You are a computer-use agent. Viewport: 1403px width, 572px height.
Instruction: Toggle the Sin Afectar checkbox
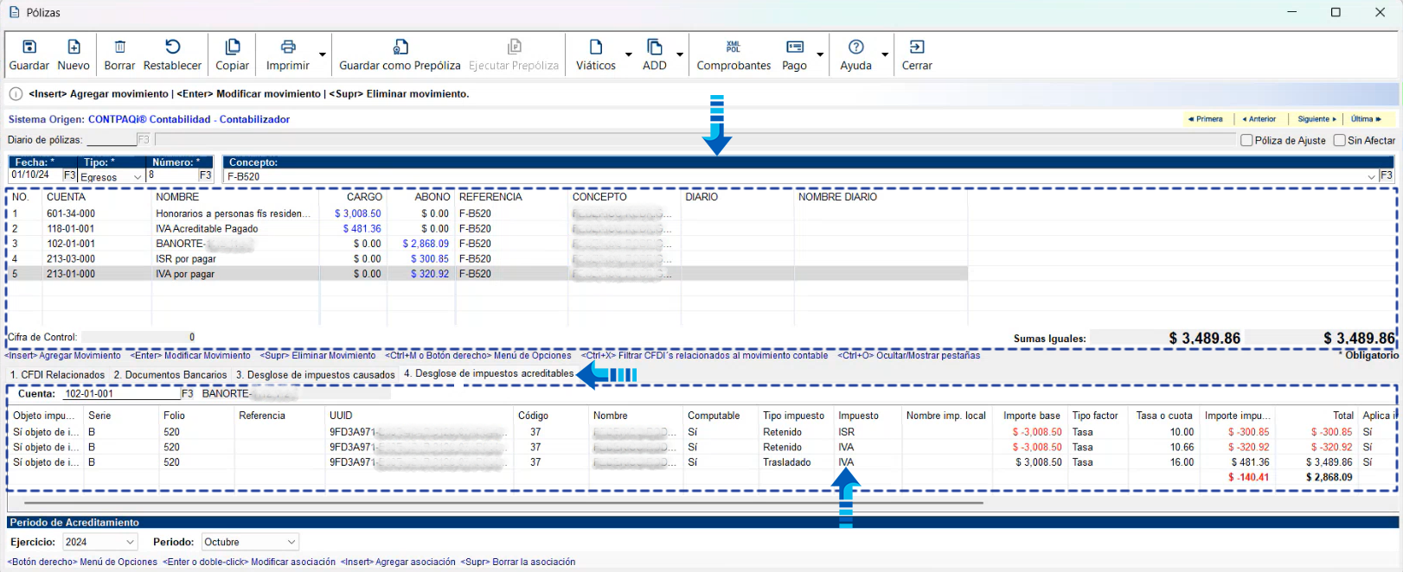click(x=1339, y=140)
